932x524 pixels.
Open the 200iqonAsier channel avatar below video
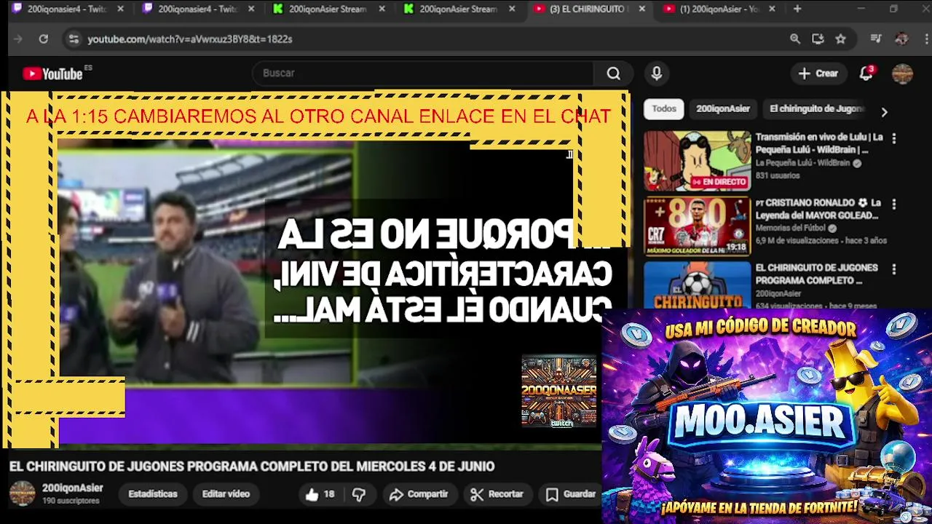pyautogui.click(x=22, y=493)
